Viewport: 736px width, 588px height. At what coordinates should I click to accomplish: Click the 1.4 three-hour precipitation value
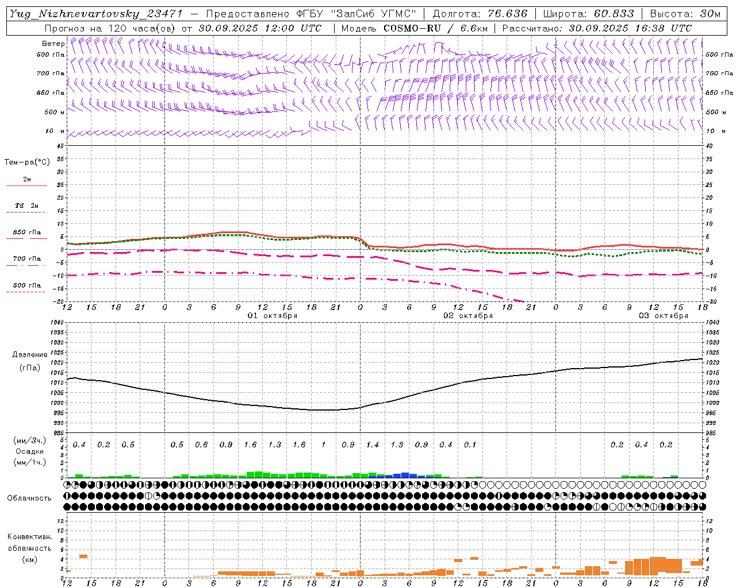click(x=373, y=445)
